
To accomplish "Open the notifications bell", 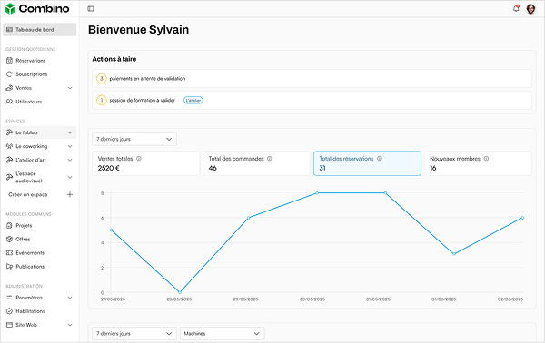I will click(x=516, y=8).
